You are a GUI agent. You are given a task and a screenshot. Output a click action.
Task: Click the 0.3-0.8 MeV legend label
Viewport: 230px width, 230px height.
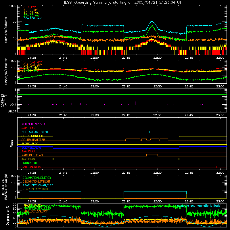[x=33, y=65]
